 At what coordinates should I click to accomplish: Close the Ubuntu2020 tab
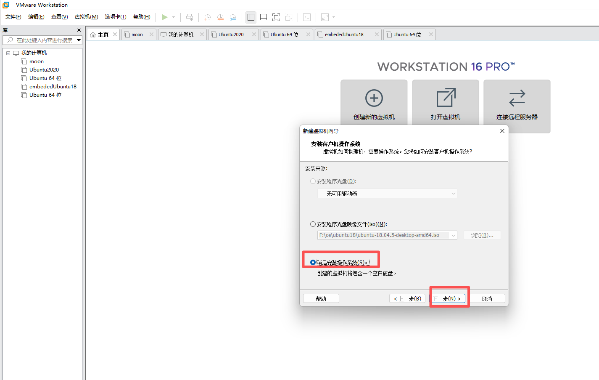pos(254,35)
